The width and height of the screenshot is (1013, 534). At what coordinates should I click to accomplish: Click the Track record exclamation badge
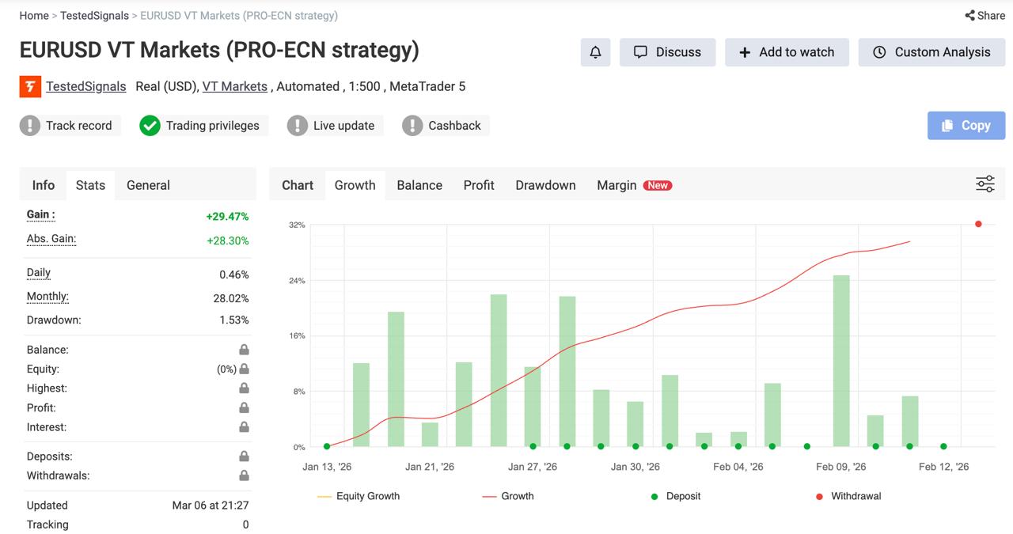click(x=30, y=125)
